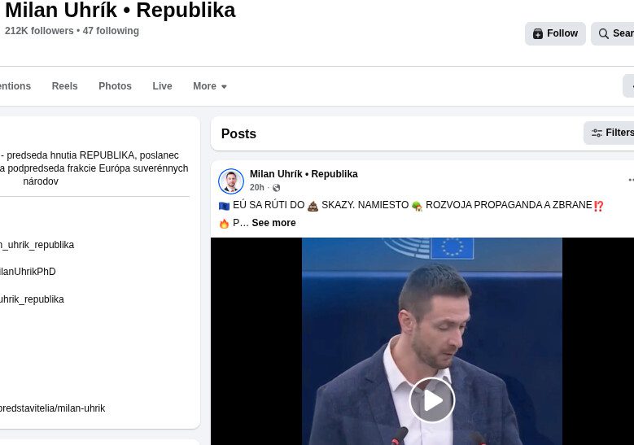The image size is (634, 445).
Task: Open the Filters for posts
Action: tap(612, 133)
